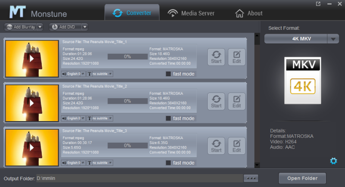Edit The Peanuts Movie_Title_1 video
The height and width of the screenshot is (187, 345).
[236, 56]
